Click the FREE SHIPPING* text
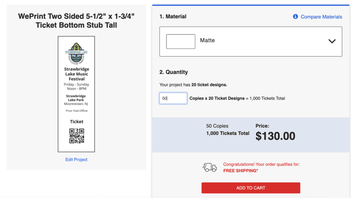The image size is (356, 198). point(241,171)
